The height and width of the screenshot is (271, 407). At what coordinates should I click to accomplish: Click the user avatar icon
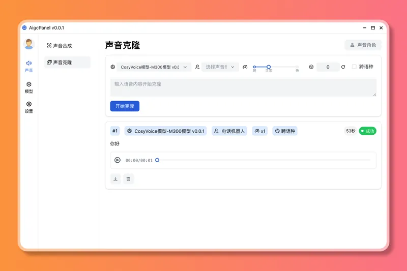(x=29, y=44)
